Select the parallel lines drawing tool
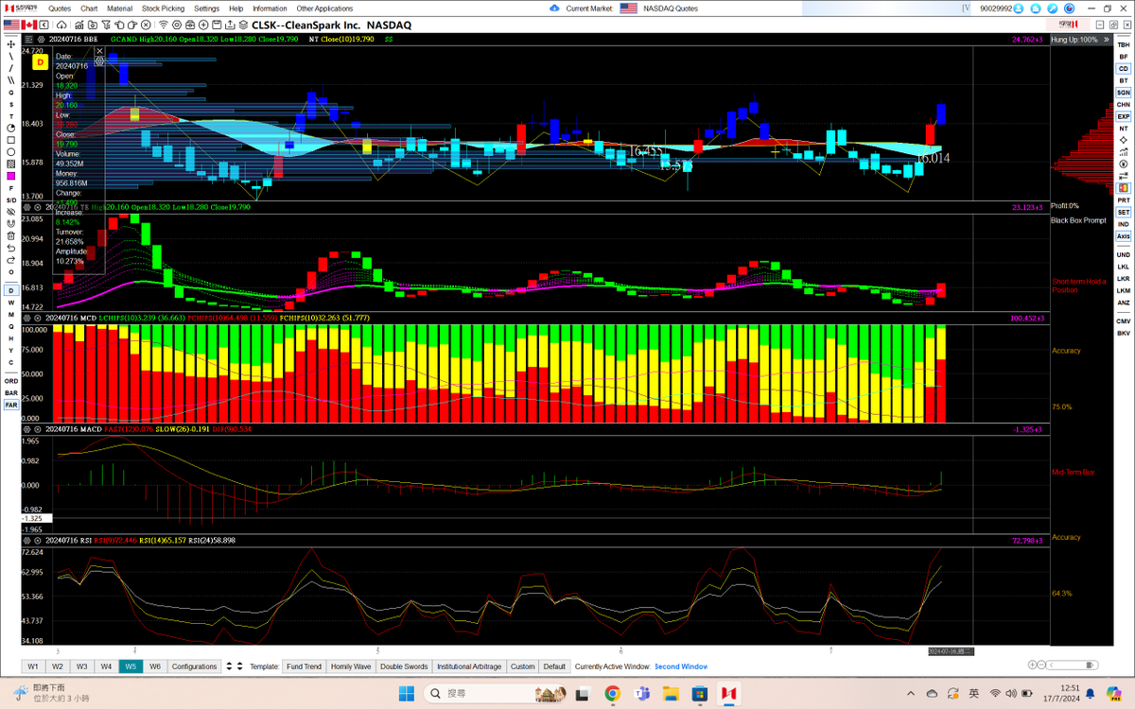Viewport: 1135px width, 709px height. pyautogui.click(x=11, y=80)
